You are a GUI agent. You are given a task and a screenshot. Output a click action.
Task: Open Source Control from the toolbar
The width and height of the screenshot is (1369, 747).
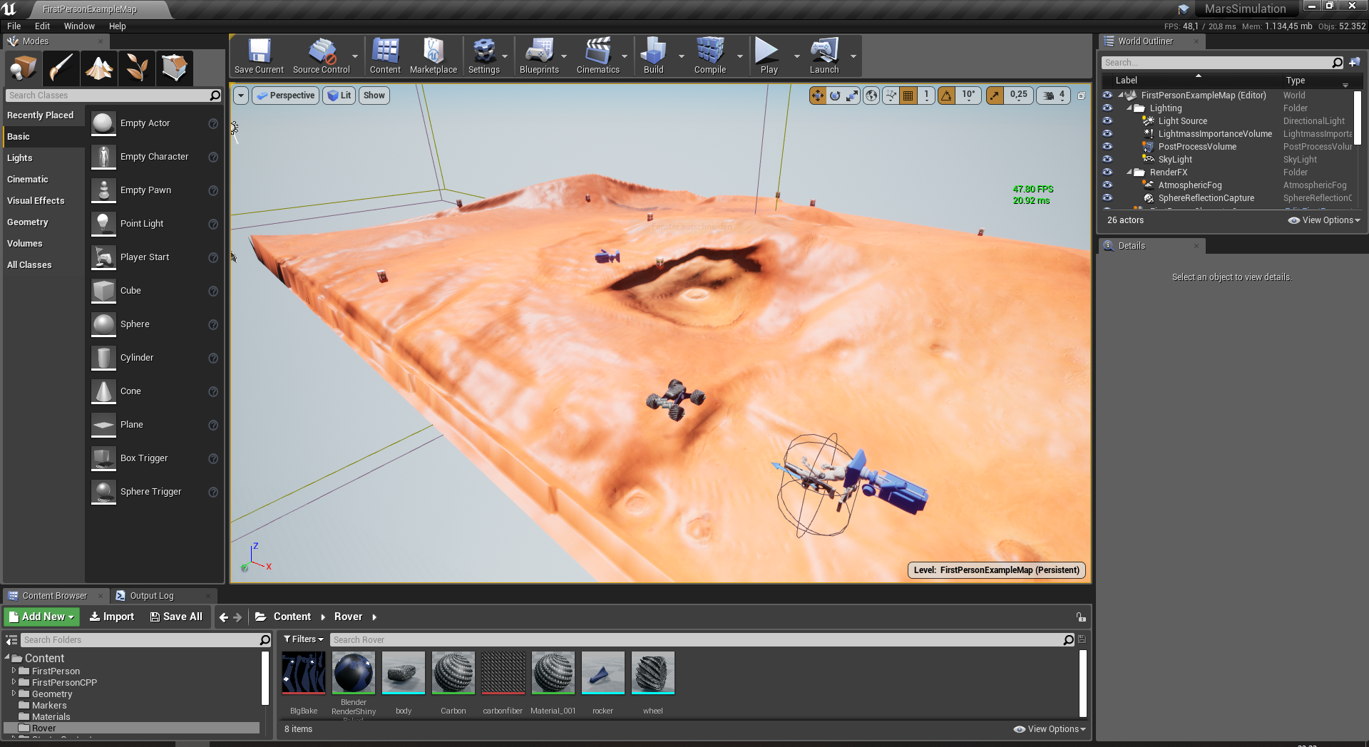[322, 56]
